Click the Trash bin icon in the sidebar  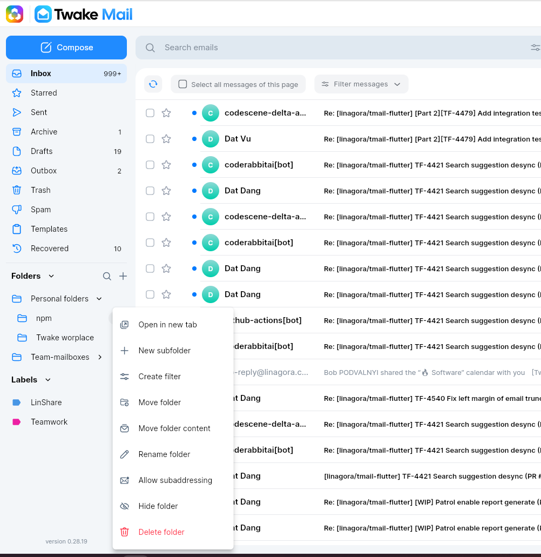(x=17, y=190)
